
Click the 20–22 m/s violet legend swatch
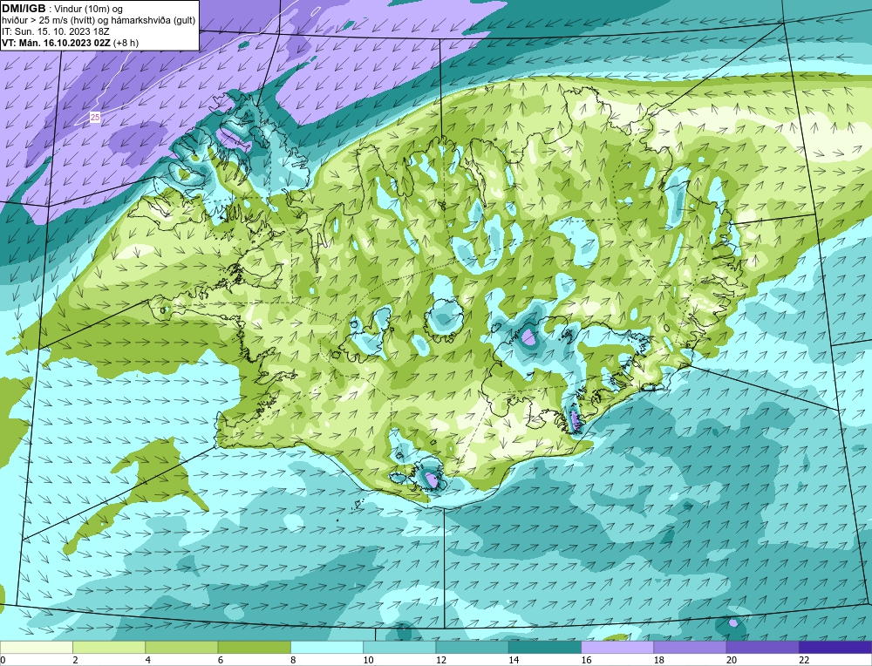coord(762,647)
